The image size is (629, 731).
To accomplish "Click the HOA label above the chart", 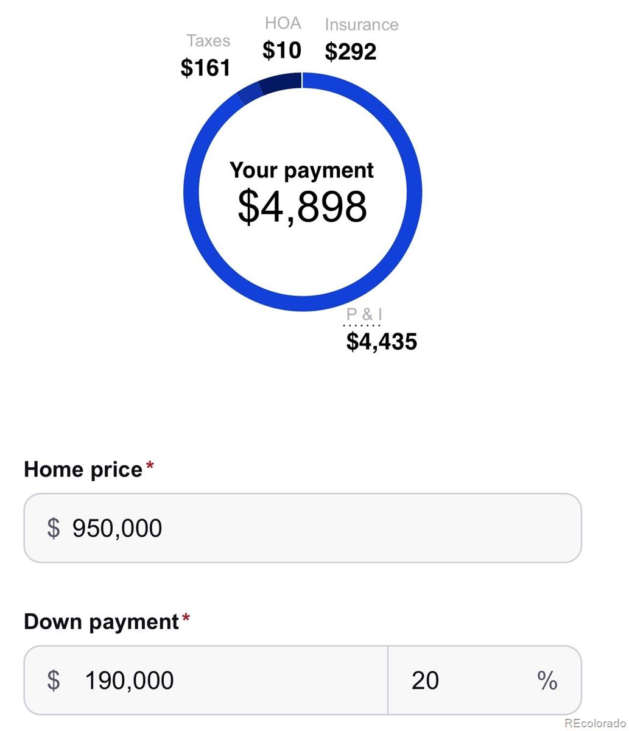I will coord(283,23).
